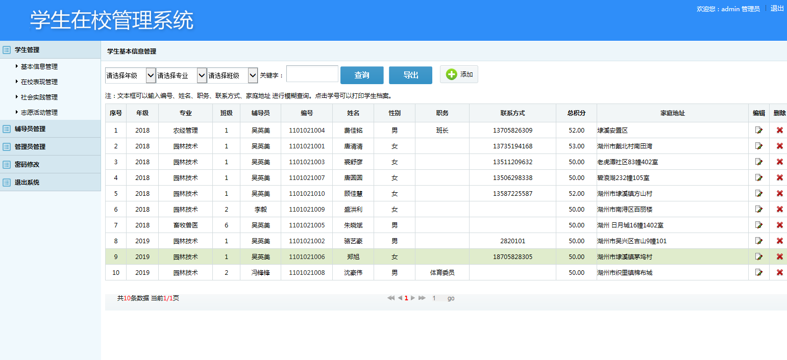Screen dimensions: 787x360
Task: Open 密码修改 sidebar section
Action: pyautogui.click(x=51, y=165)
